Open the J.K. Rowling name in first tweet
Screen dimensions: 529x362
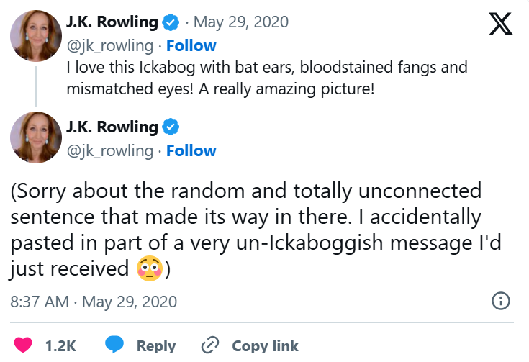click(x=112, y=22)
